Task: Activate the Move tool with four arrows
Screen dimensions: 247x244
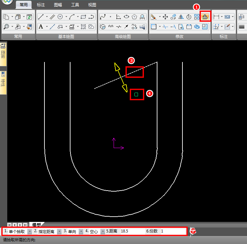Action: coord(165,16)
